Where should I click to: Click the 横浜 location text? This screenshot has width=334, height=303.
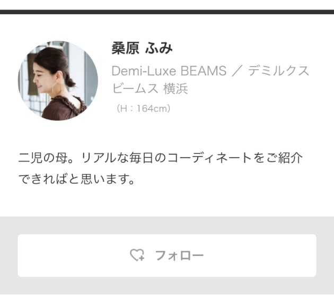tap(175, 88)
